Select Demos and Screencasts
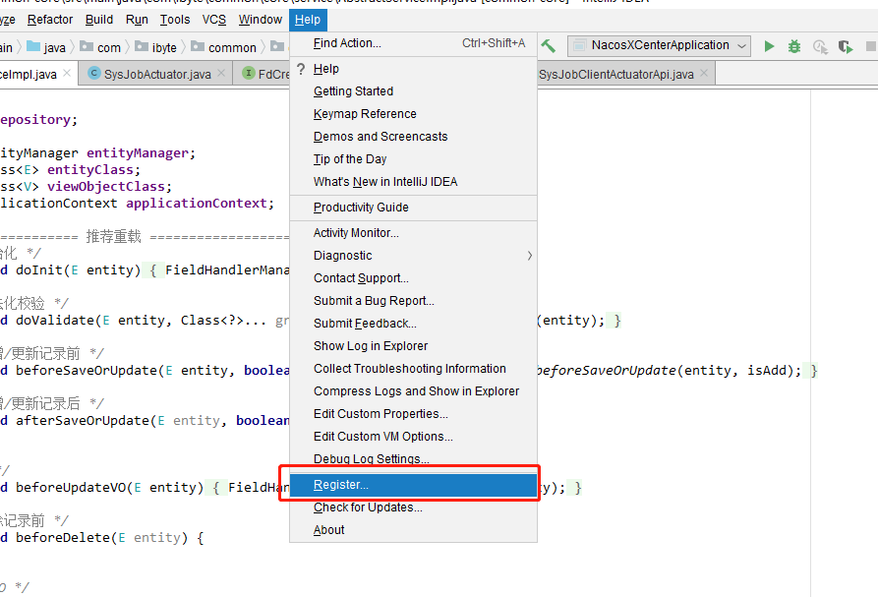This screenshot has width=878, height=597. (x=413, y=137)
